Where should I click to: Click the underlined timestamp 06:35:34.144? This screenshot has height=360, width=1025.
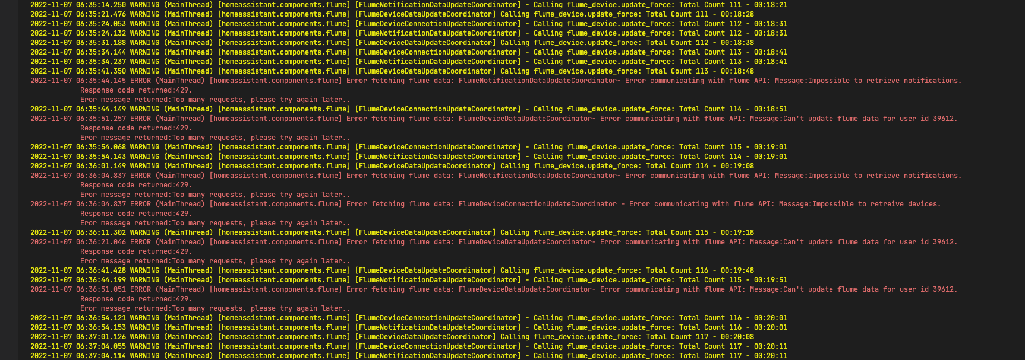(101, 52)
